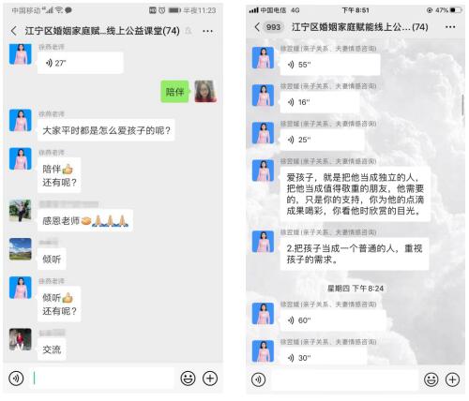Open the three-dot menu in left chat
This screenshot has height=401, width=469.
(207, 31)
